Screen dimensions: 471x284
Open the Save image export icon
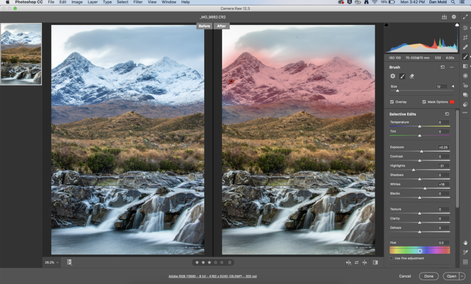444,17
